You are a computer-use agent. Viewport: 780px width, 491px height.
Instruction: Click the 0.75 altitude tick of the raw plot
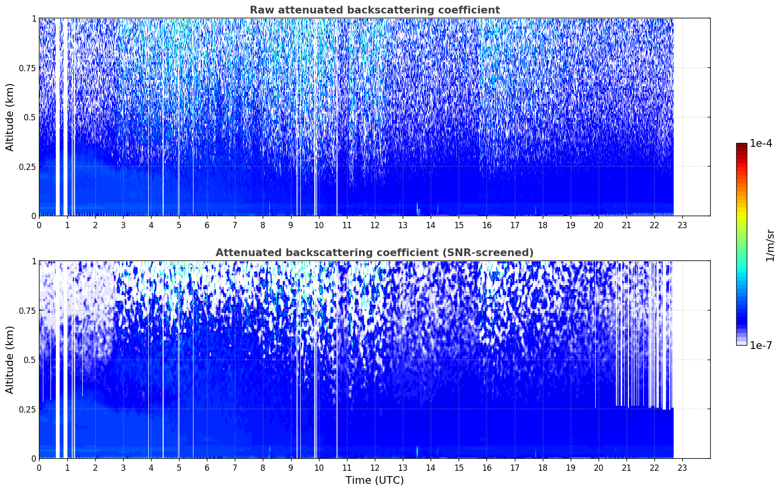pos(27,68)
